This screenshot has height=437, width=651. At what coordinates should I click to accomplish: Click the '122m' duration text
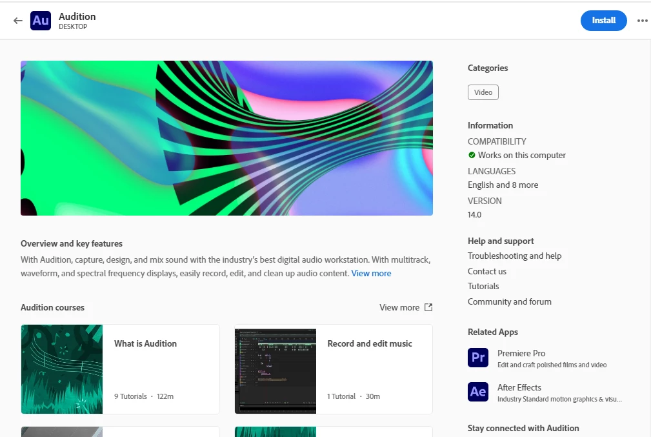coord(165,396)
